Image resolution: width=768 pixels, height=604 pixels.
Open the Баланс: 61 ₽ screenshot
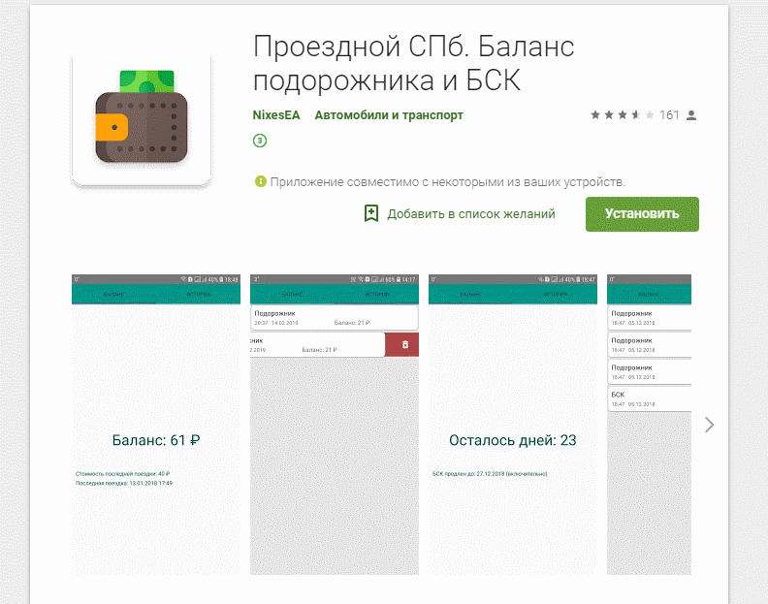(156, 425)
